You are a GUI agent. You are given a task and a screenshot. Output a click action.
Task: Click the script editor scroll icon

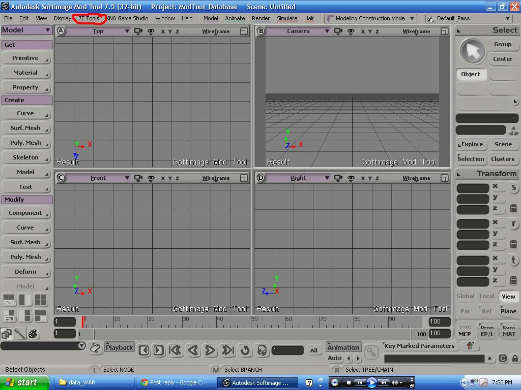point(95,348)
